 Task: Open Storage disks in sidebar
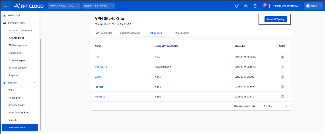click(15, 53)
